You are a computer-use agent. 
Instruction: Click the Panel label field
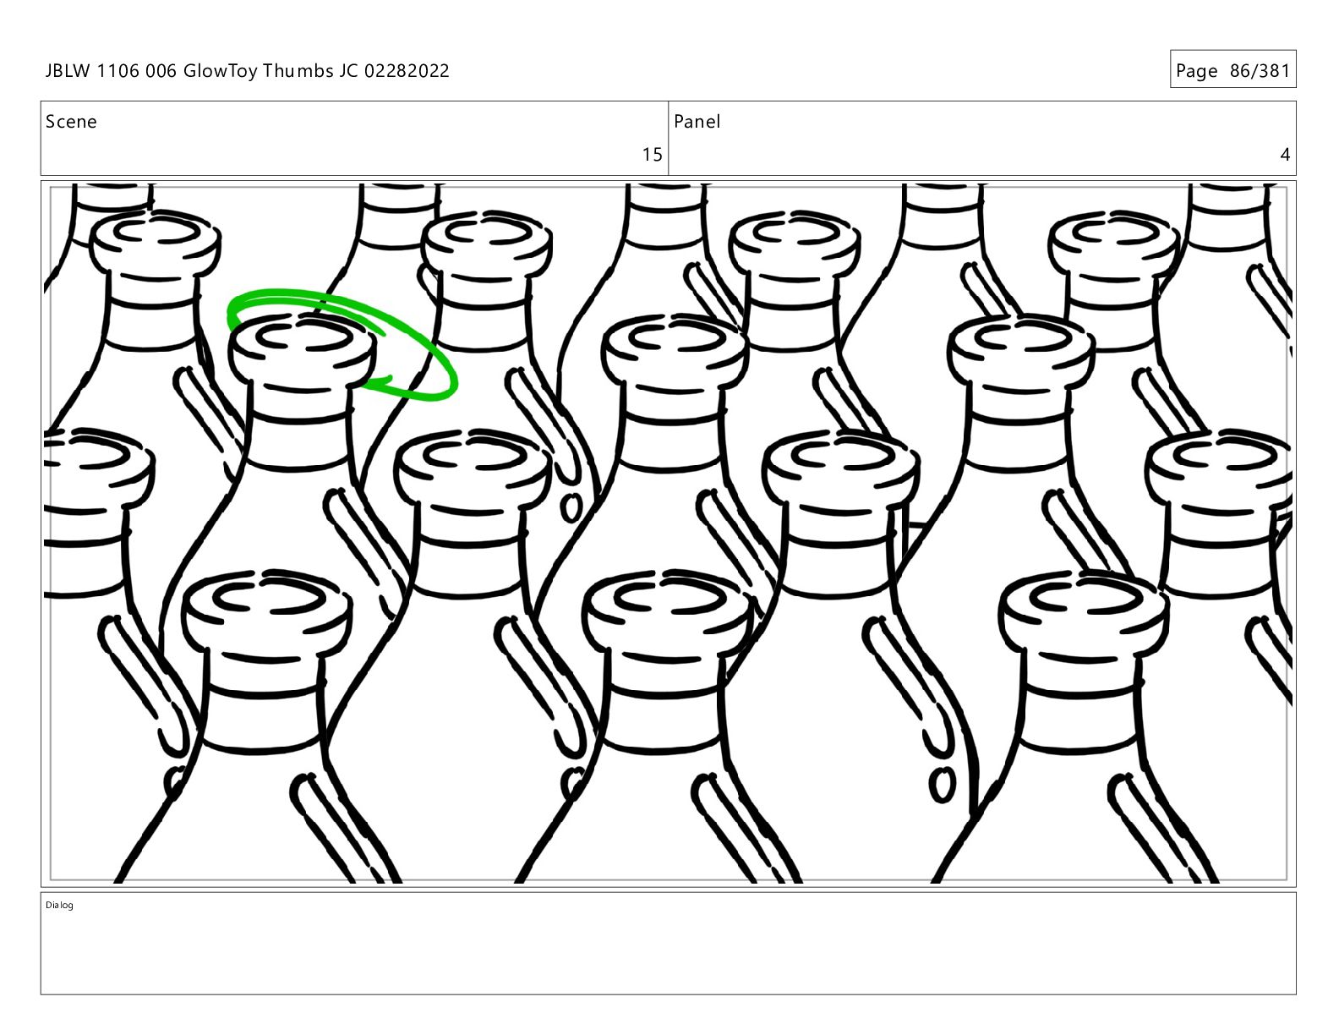pyautogui.click(x=982, y=139)
